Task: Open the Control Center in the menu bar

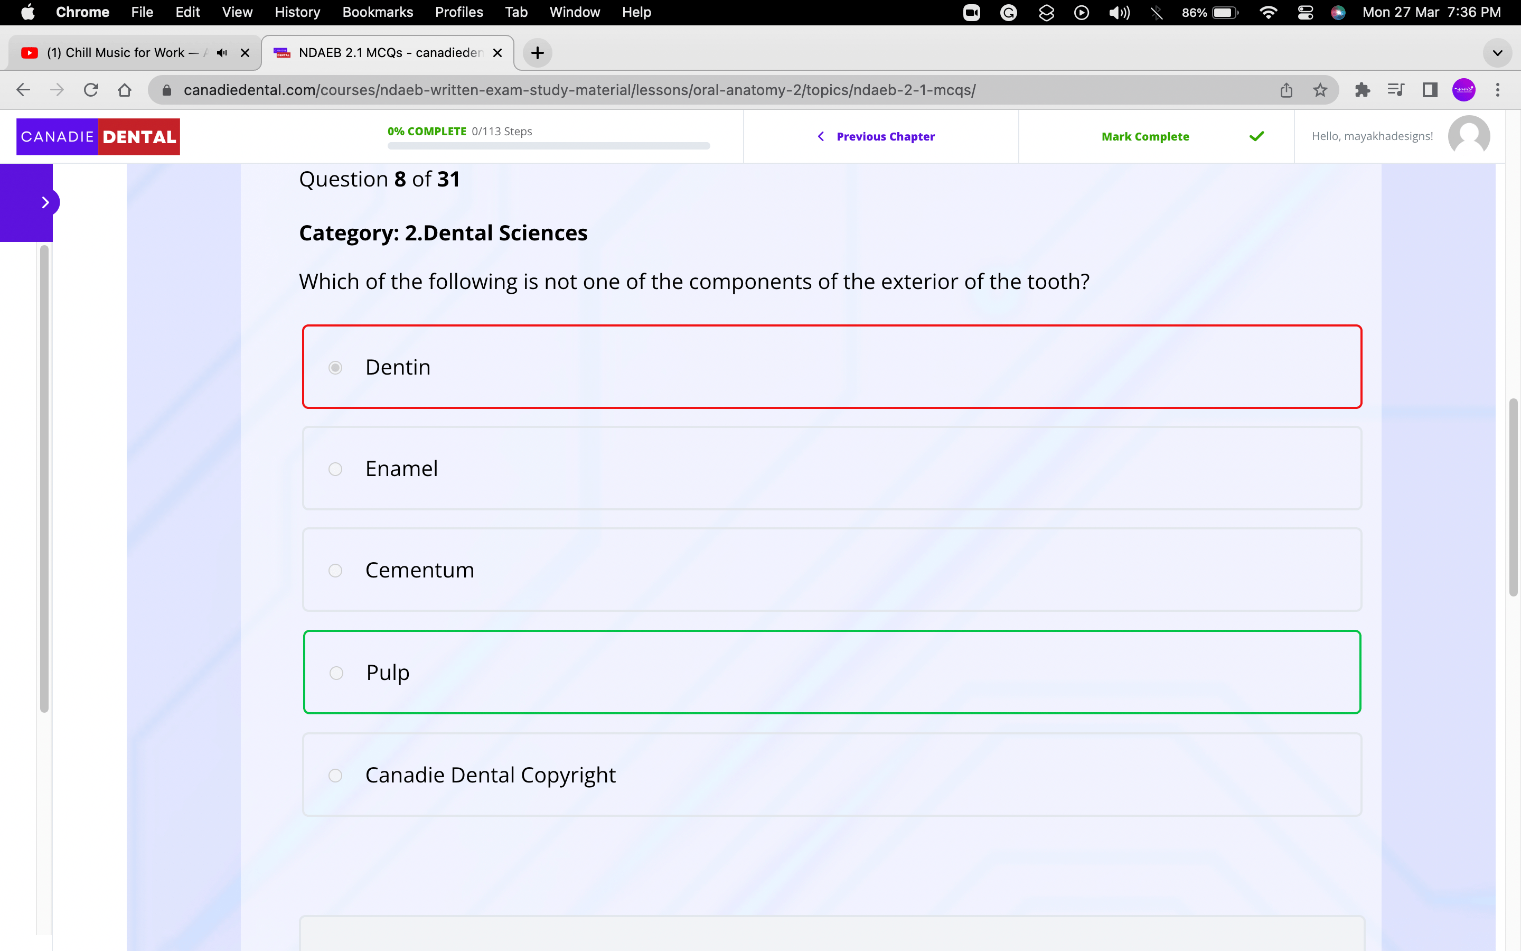Action: tap(1306, 12)
